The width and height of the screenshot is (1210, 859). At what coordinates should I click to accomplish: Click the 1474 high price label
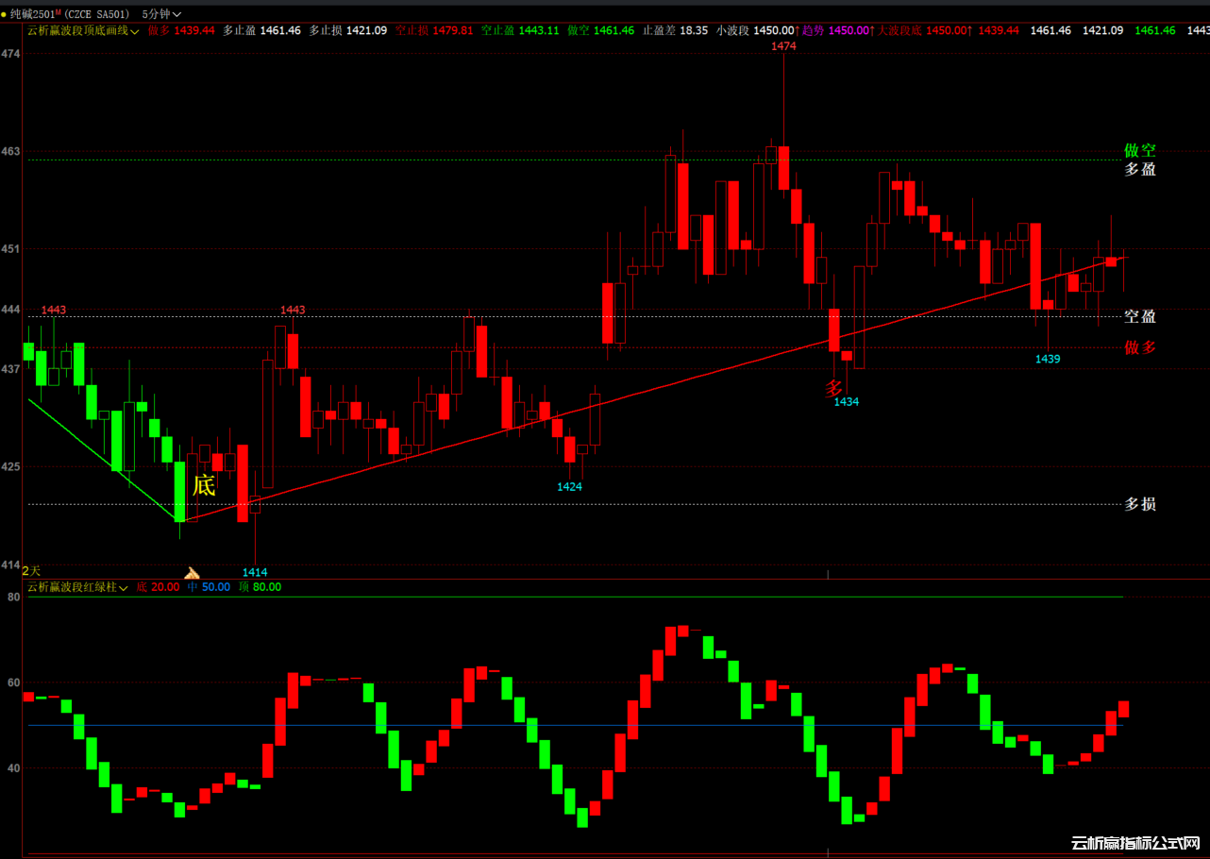tap(783, 45)
